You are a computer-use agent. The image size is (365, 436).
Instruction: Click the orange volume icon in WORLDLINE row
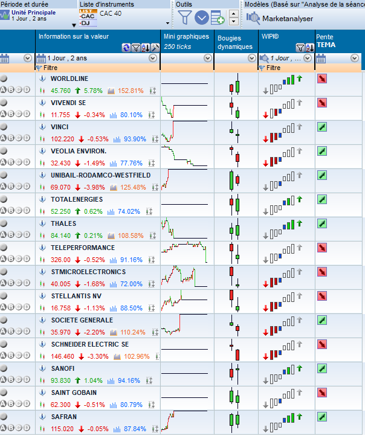pyautogui.click(x=111, y=91)
